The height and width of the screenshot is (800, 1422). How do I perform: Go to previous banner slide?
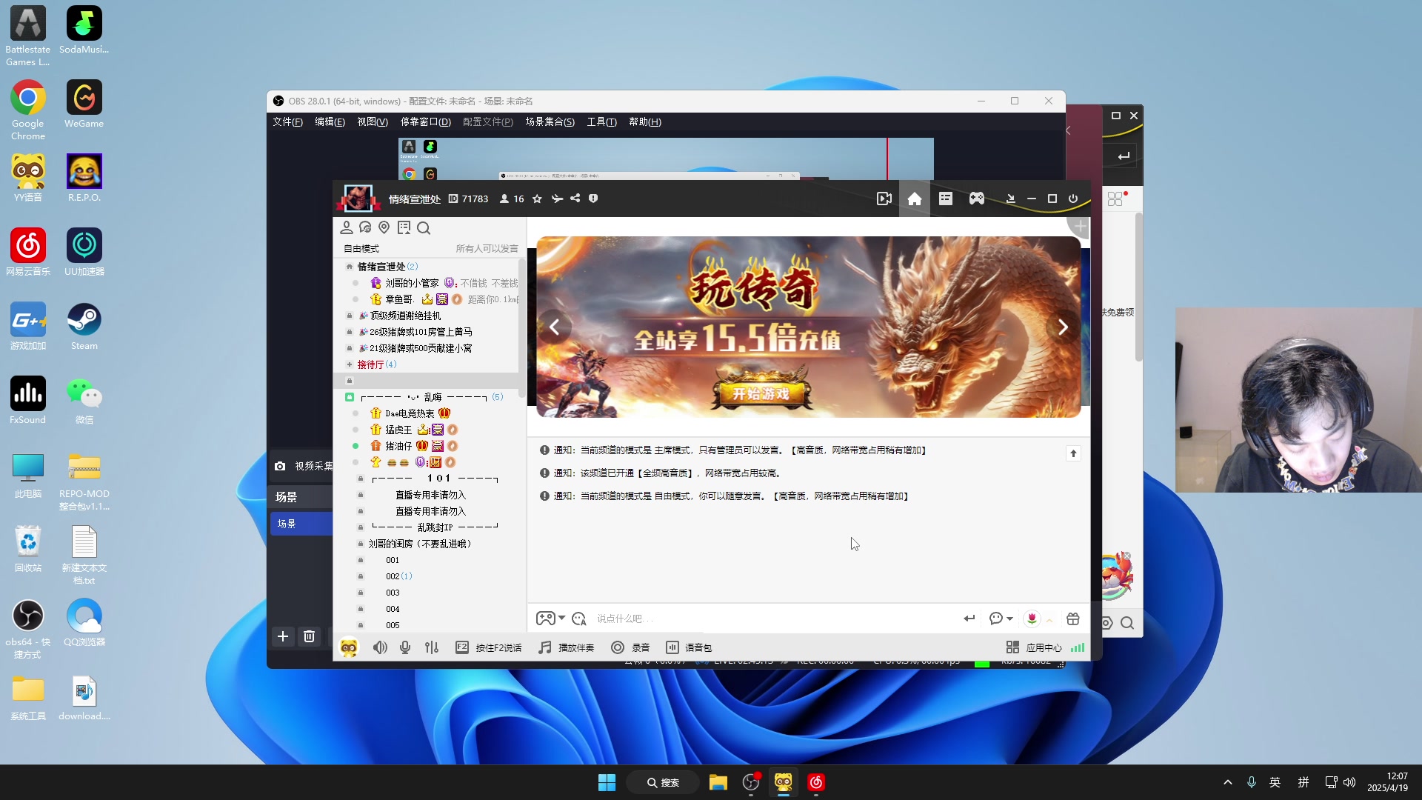[555, 327]
